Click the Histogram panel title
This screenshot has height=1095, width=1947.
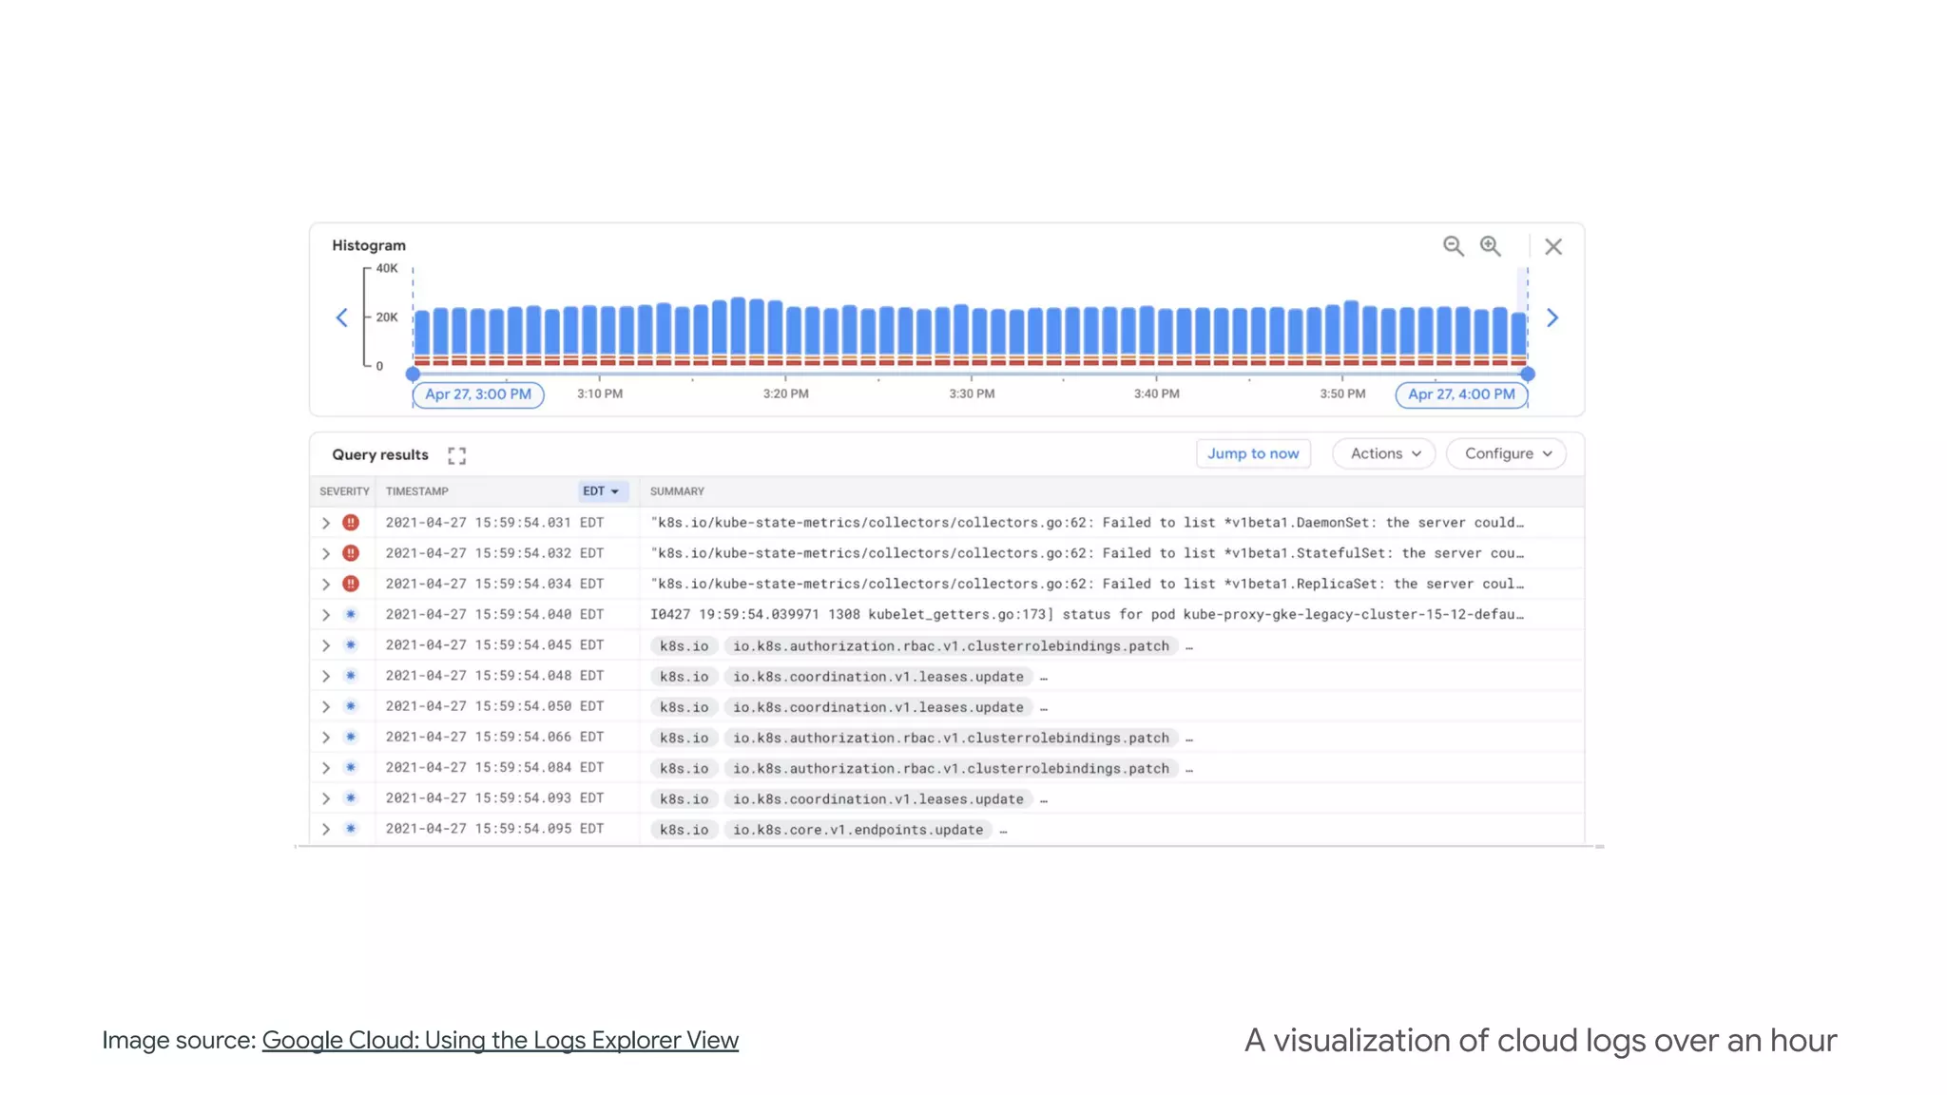coord(369,245)
